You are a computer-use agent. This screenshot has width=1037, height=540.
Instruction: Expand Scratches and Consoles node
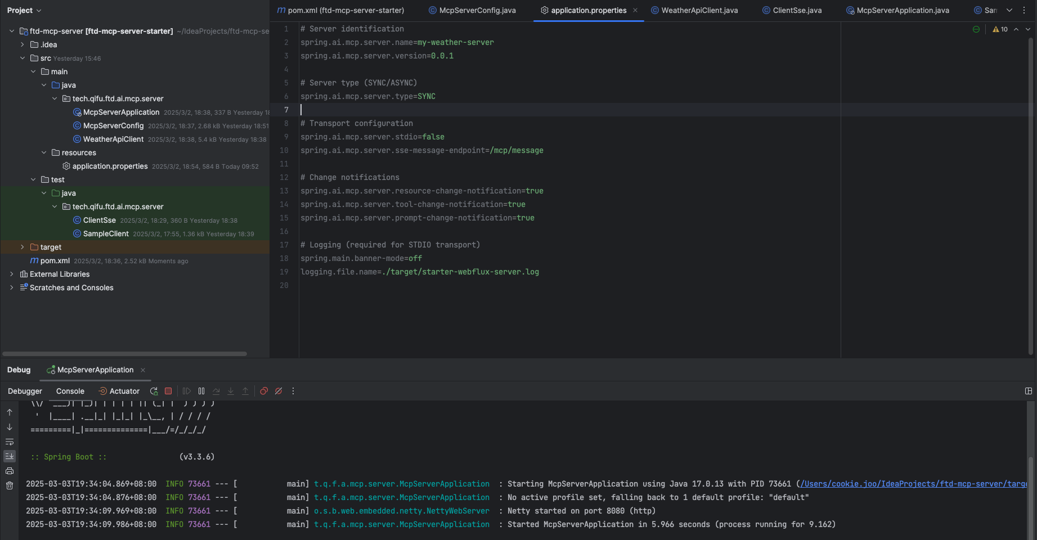[12, 287]
